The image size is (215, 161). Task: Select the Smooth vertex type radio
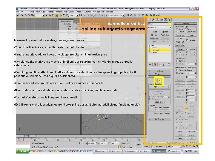point(177,32)
